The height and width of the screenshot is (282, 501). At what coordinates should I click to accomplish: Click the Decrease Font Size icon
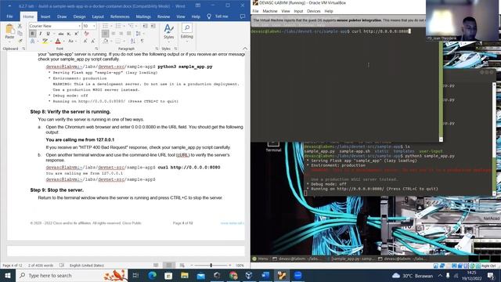click(x=93, y=41)
